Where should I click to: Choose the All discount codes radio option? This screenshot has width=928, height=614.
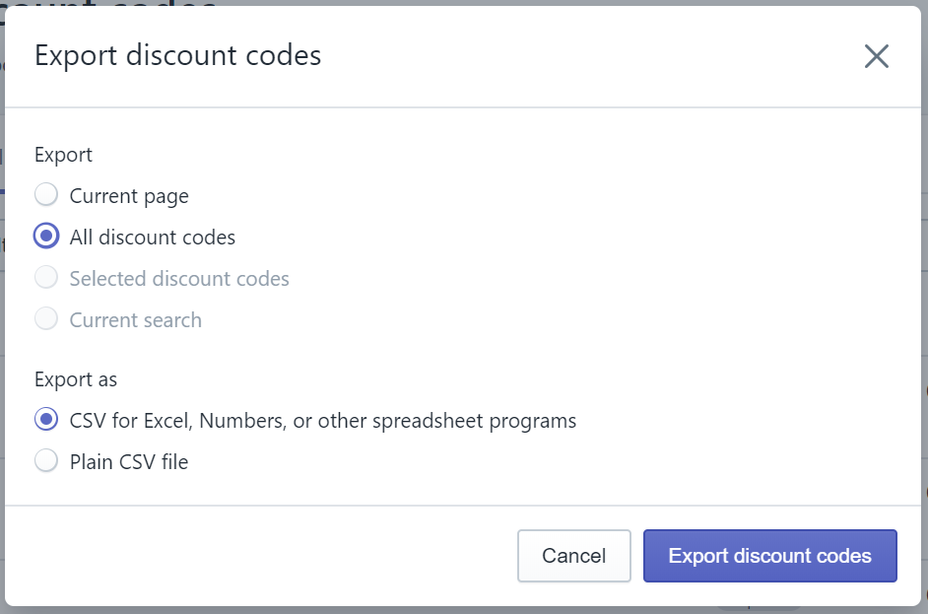tap(46, 237)
